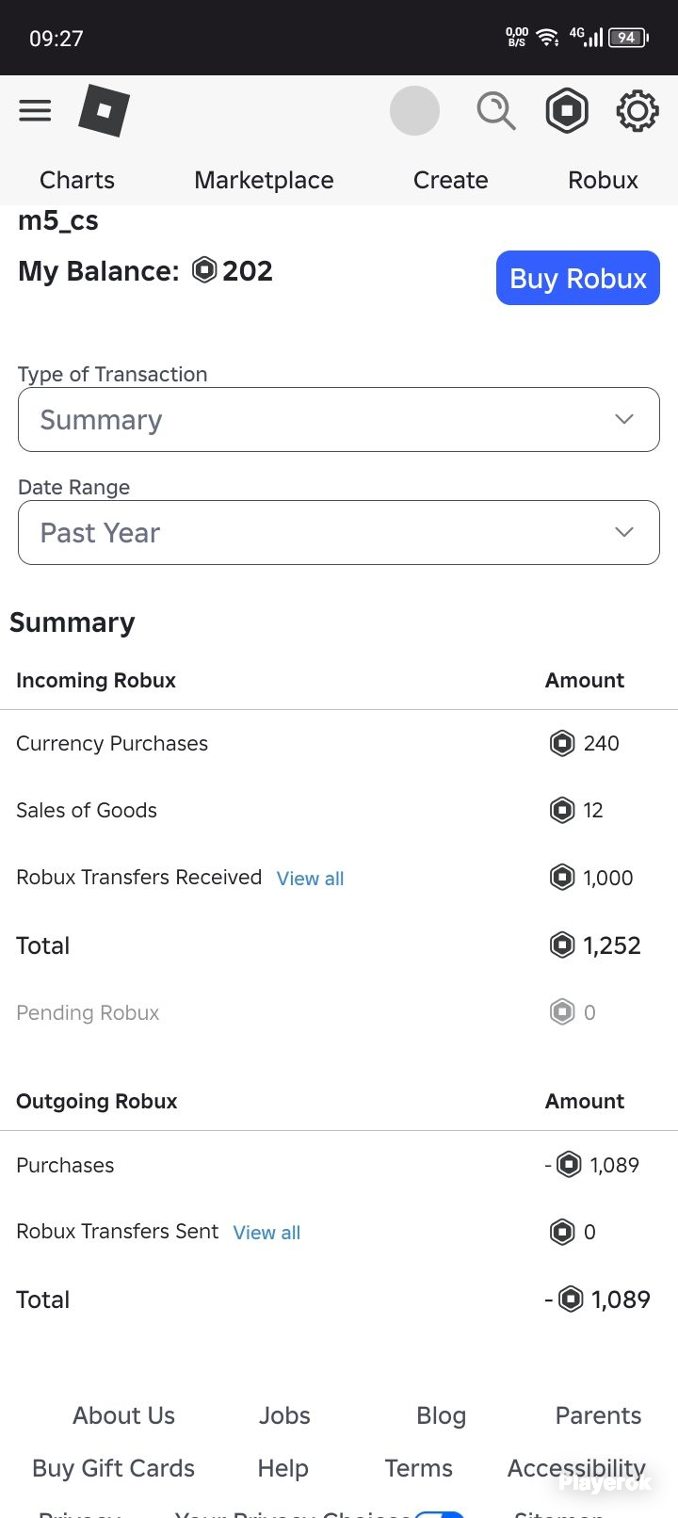The width and height of the screenshot is (678, 1518).
Task: Click the chevron on Summary dropdown
Action: 623,419
